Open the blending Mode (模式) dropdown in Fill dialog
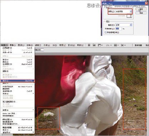This screenshot has height=136, width=149. click(124, 25)
